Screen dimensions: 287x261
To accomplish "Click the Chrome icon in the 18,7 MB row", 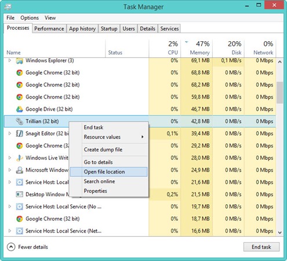I will (x=19, y=219).
